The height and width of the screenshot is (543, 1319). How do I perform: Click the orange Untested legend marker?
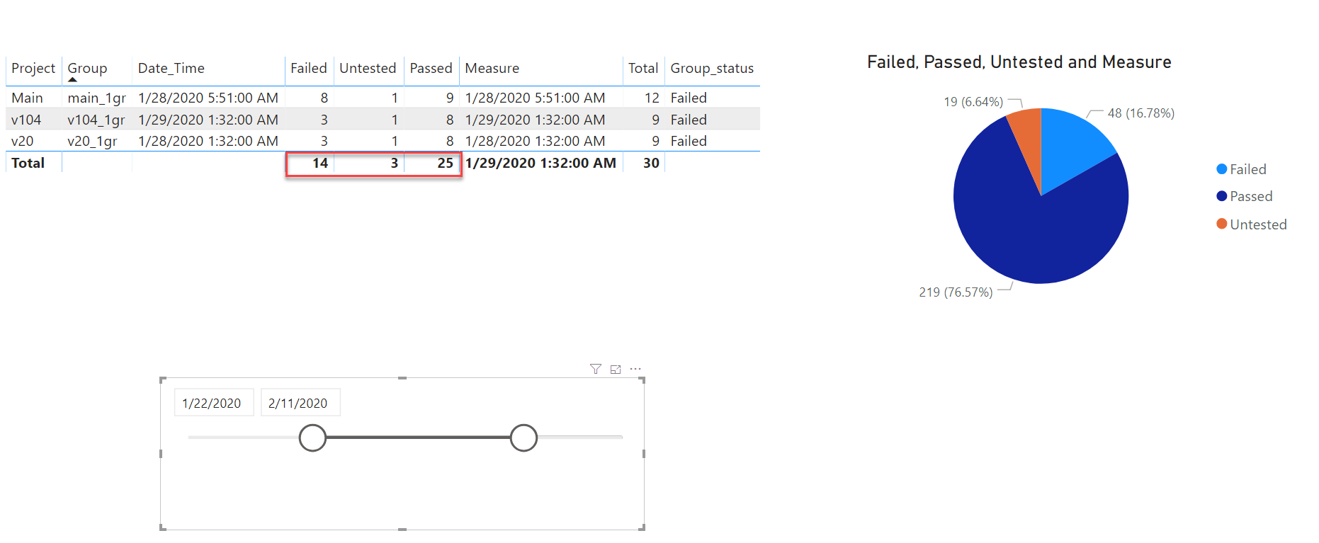pos(1221,224)
